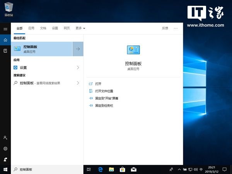Click 控制面板 icon in best match result
The image size is (232, 174).
(17, 49)
